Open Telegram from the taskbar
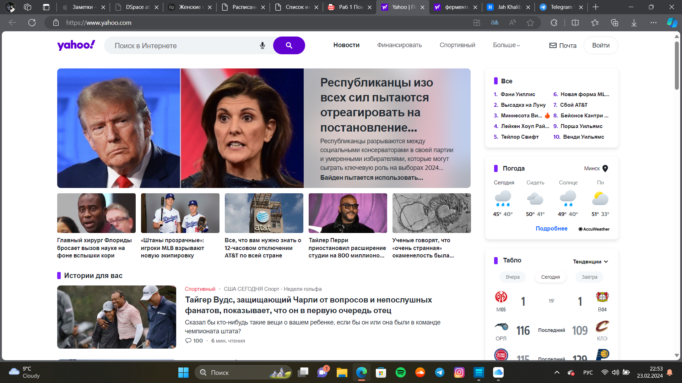This screenshot has height=383, width=682. click(439, 372)
